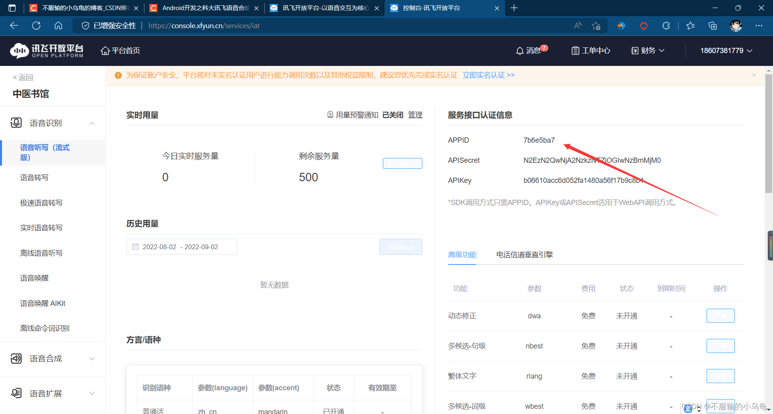Click the browser profile avatar

pyautogui.click(x=736, y=26)
